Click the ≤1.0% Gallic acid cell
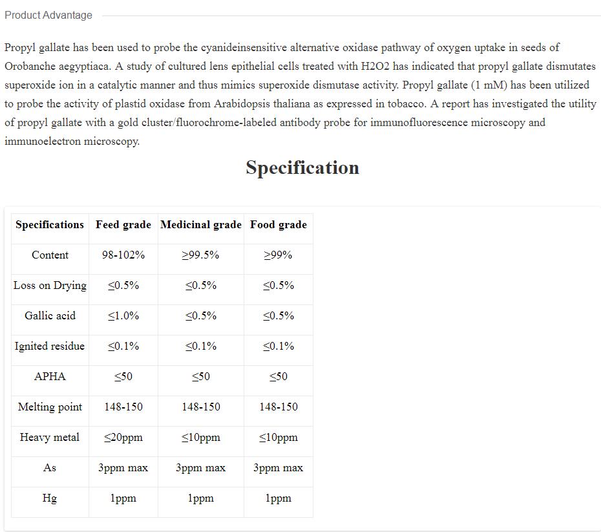This screenshot has height=532, width=601. point(123,316)
